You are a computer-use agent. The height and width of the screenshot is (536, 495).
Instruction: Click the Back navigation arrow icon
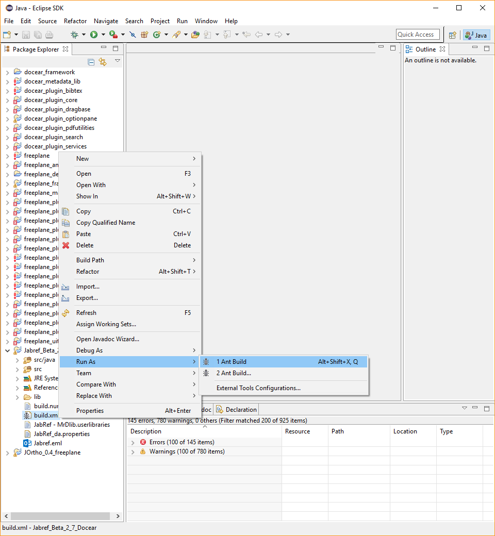coord(259,35)
